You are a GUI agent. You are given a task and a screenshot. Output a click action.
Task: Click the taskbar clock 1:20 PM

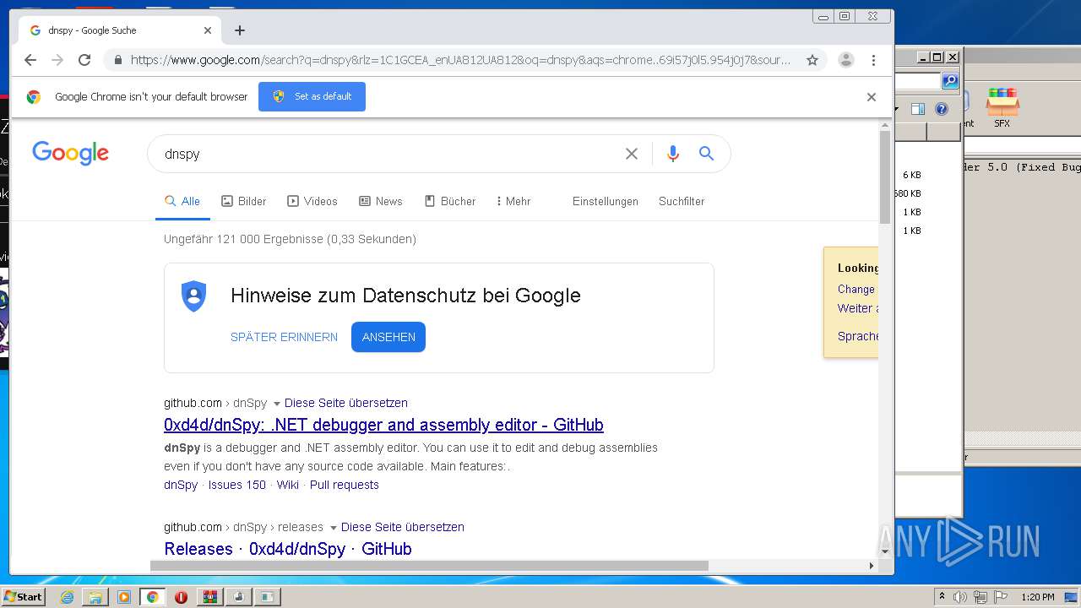1038,597
